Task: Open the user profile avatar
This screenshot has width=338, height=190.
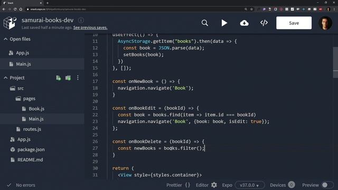Action: [x=325, y=23]
